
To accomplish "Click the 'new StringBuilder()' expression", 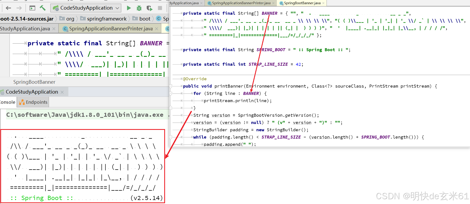I will tap(281, 130).
